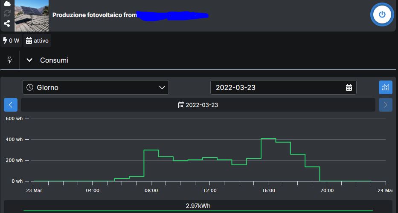
Task: Select the Consumi section label
Action: point(54,60)
